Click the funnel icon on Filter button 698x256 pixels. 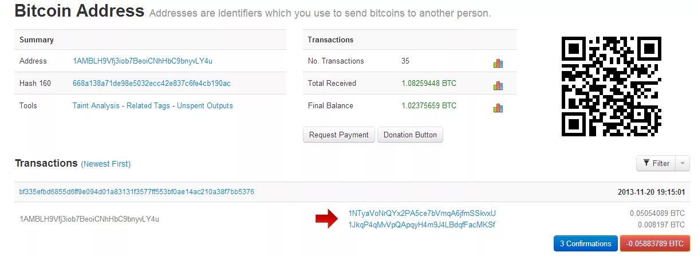coord(646,163)
